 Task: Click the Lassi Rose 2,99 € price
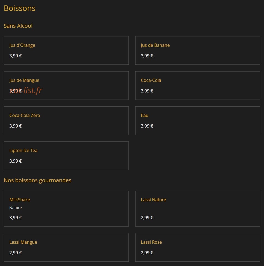click(147, 253)
